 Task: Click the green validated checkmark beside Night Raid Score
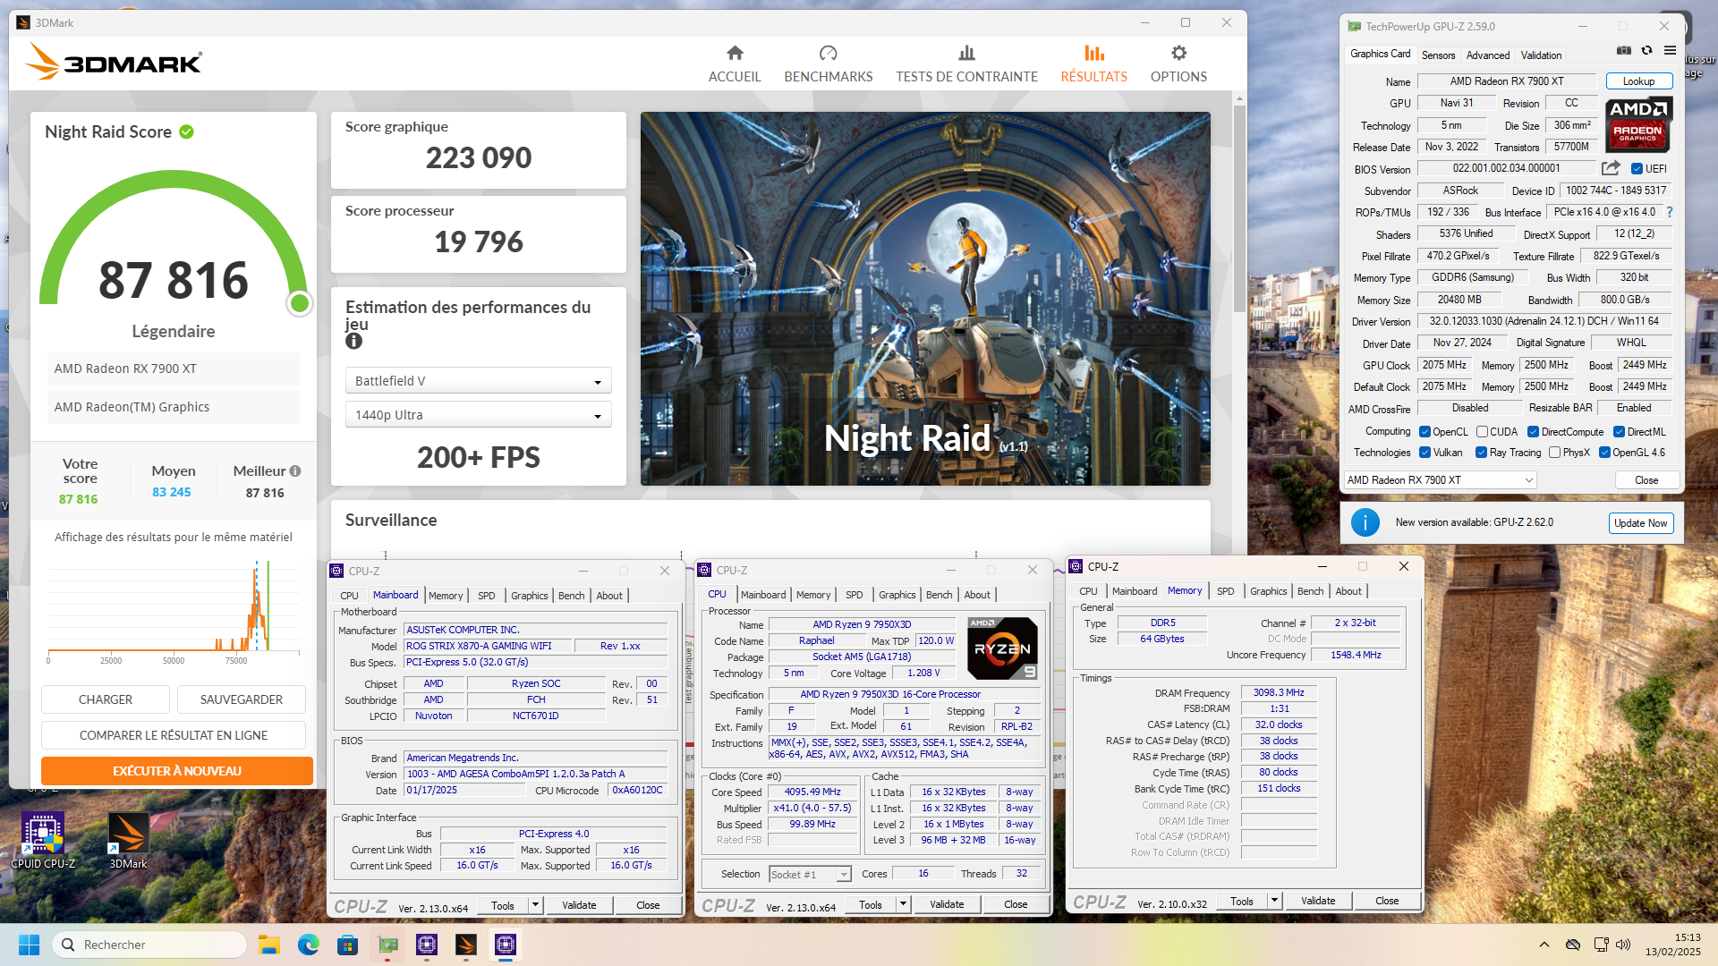tap(186, 132)
